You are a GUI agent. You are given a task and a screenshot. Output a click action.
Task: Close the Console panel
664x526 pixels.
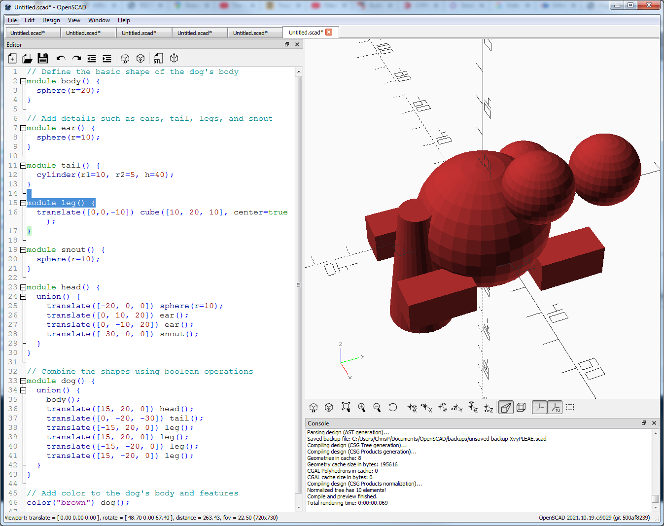pyautogui.click(x=654, y=423)
